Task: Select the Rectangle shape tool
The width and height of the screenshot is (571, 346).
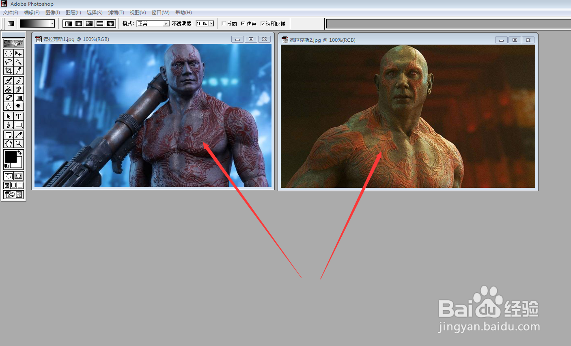Action: [x=19, y=125]
